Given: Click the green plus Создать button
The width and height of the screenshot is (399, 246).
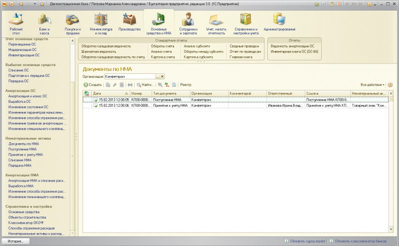Looking at the screenshot, I should coord(93,85).
